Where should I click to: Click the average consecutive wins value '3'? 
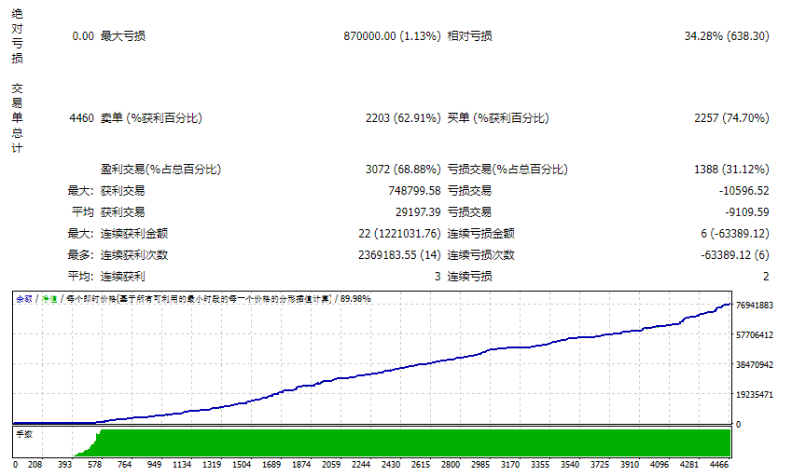(438, 277)
